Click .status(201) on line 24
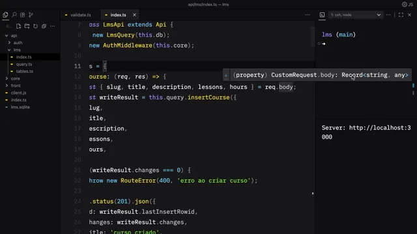This screenshot has height=234, width=417. click(x=110, y=201)
